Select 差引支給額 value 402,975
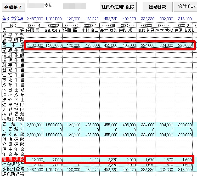This screenshot has height=176, width=197. (129, 19)
